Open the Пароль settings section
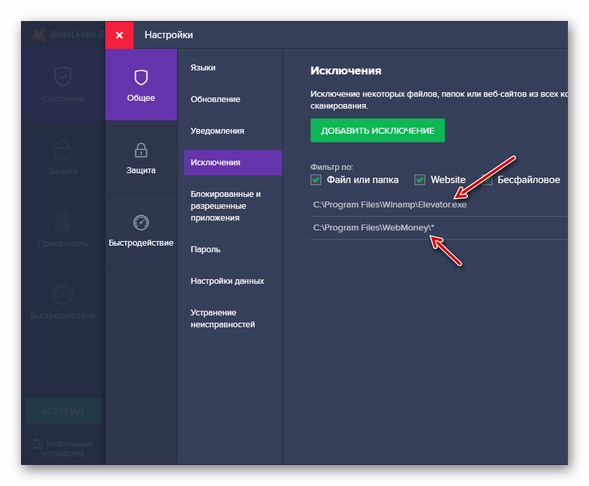This screenshot has width=589, height=486. pyautogui.click(x=205, y=250)
